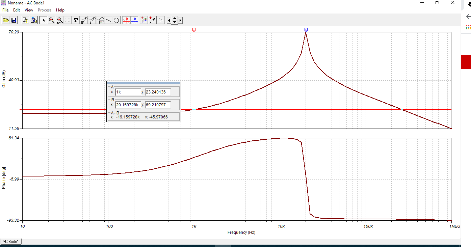Select the blue cursor B marker atop plot
The height and width of the screenshot is (247, 471).
coord(306,30)
